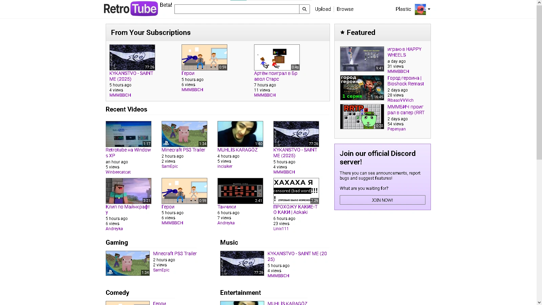Open Герои thumbnail in From Your Subscriptions
542x305 pixels.
204,57
